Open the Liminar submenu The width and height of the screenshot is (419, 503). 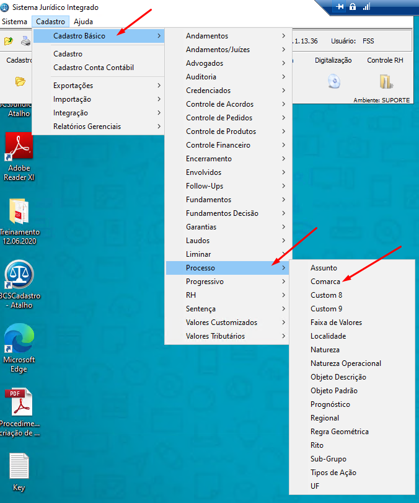[228, 254]
